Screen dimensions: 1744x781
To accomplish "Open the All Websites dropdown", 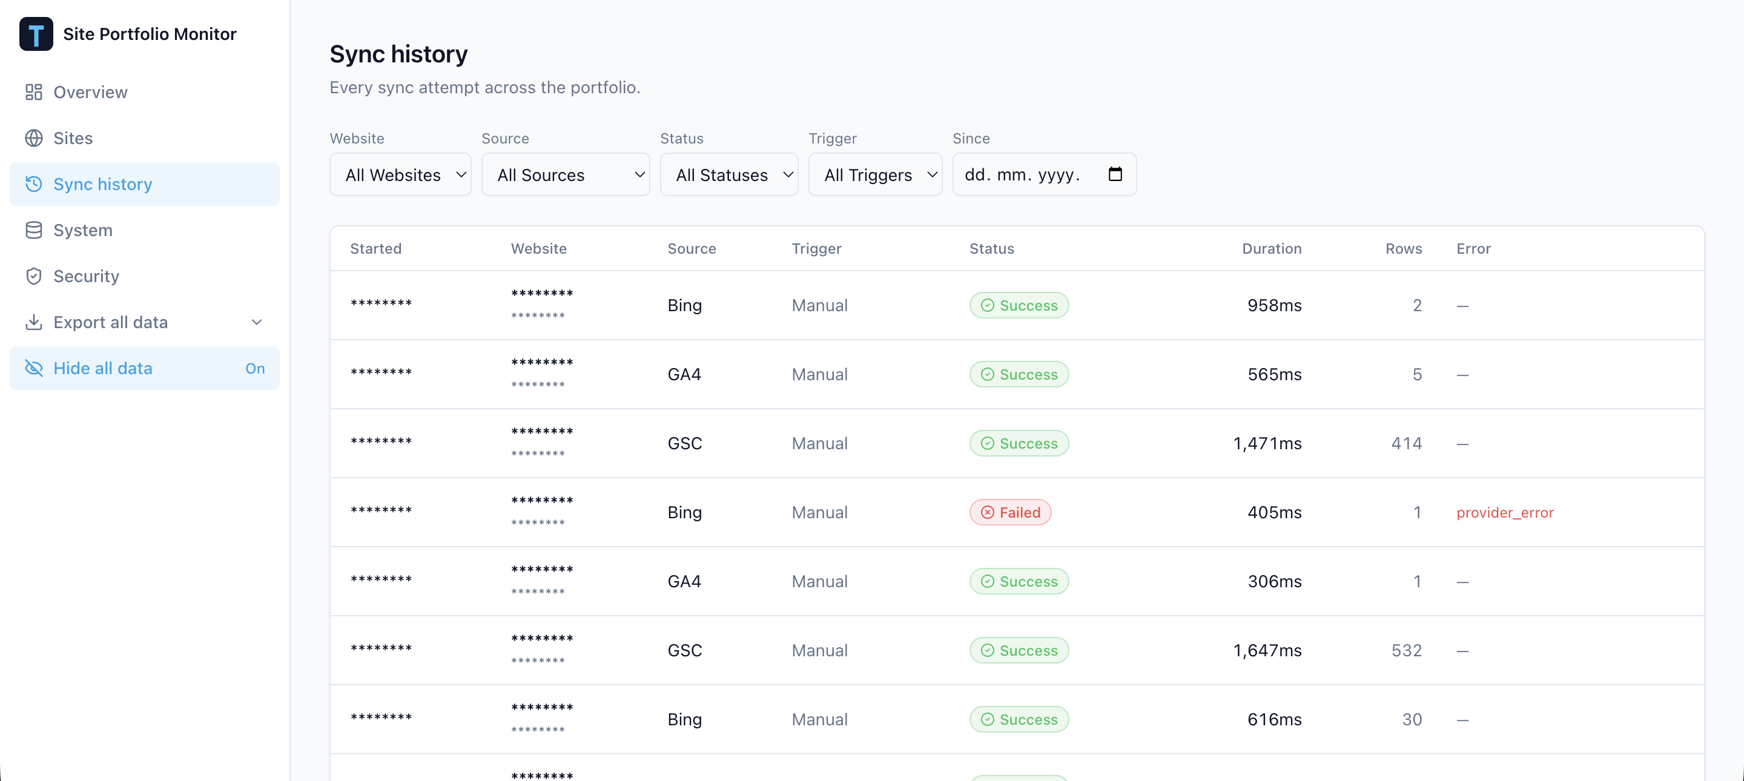I will pyautogui.click(x=400, y=174).
